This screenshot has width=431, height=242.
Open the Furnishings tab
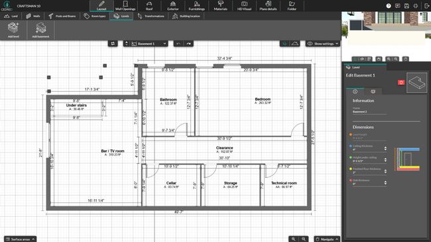[196, 6]
